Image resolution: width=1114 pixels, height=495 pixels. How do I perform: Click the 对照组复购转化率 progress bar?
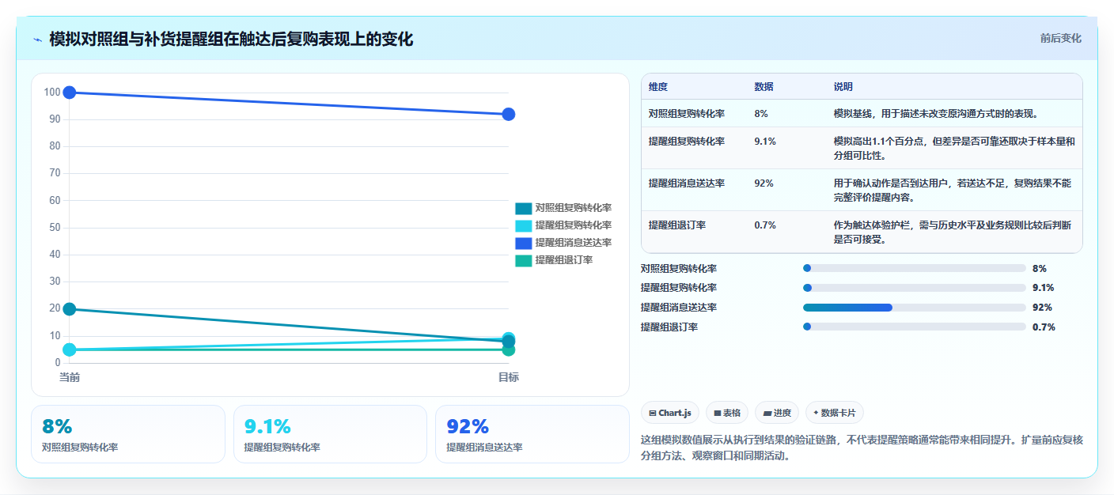[x=914, y=269]
